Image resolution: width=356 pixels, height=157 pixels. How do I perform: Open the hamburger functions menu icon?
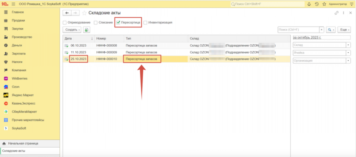(x=14, y=4)
